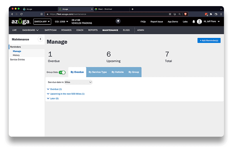Viewport: 233px width, 148px height.
Task: Open the notifications bell
Action: pos(193,22)
